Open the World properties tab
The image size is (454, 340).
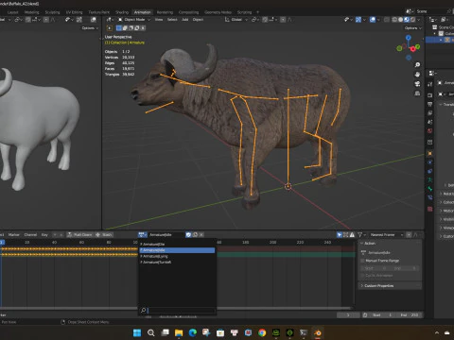430,130
